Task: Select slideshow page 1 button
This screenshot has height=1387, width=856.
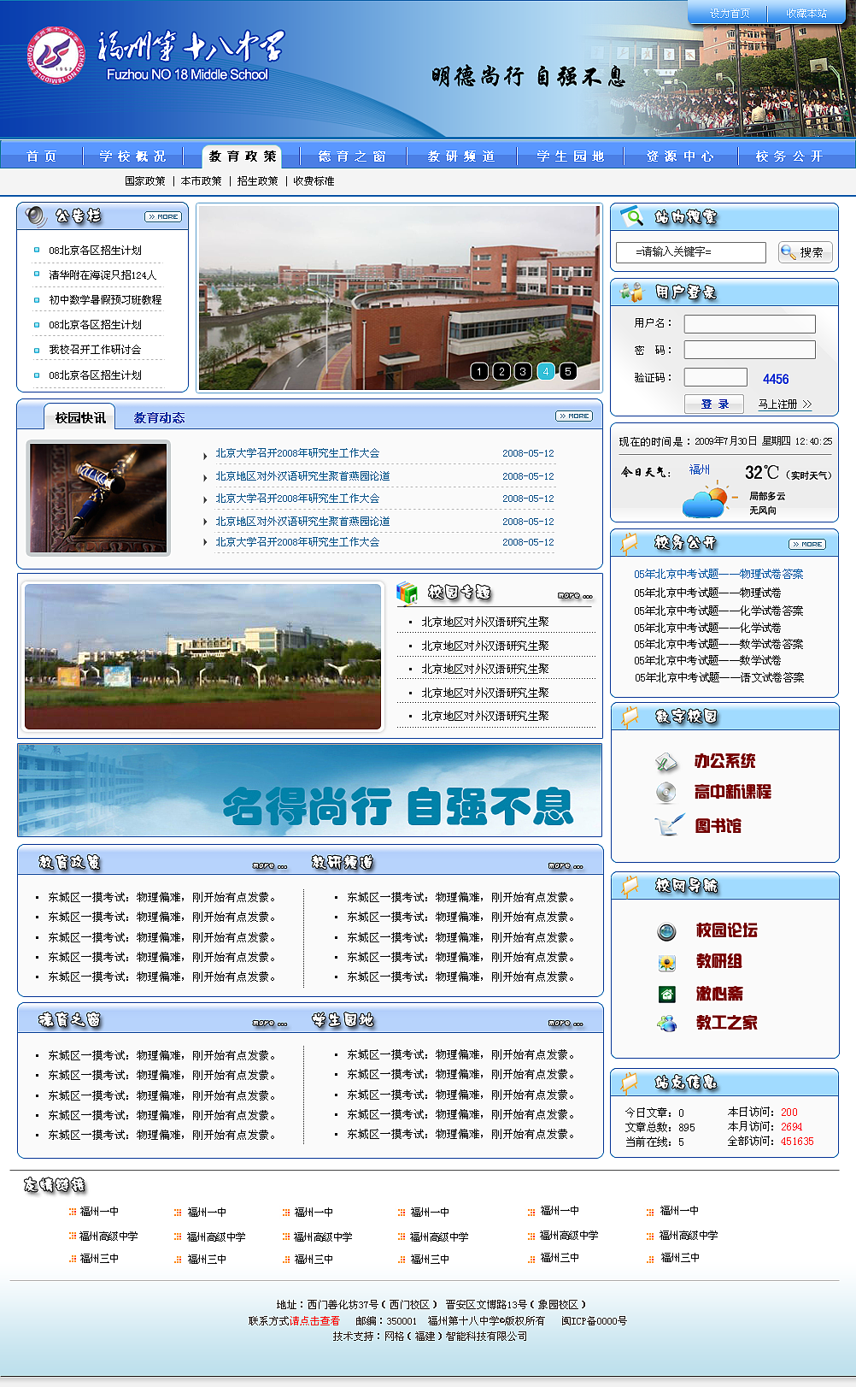Action: click(x=479, y=371)
